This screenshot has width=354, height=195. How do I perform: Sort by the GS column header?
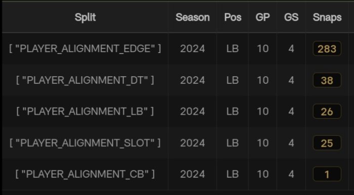click(x=291, y=17)
